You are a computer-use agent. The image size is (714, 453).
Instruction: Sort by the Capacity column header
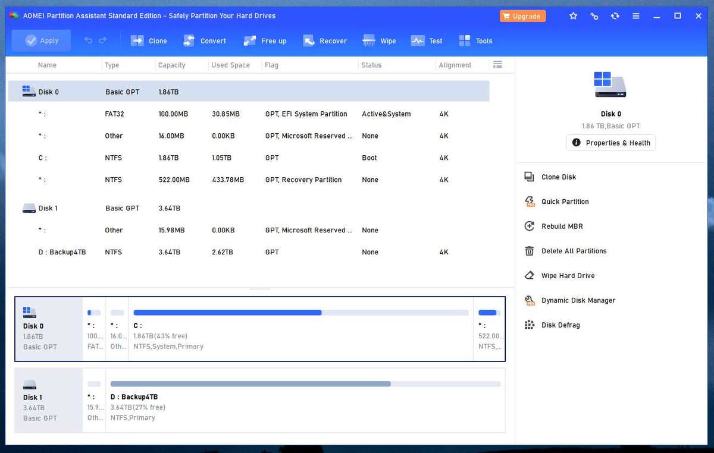[x=172, y=65]
